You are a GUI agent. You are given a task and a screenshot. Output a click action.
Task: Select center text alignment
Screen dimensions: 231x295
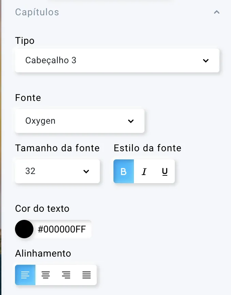coord(46,275)
